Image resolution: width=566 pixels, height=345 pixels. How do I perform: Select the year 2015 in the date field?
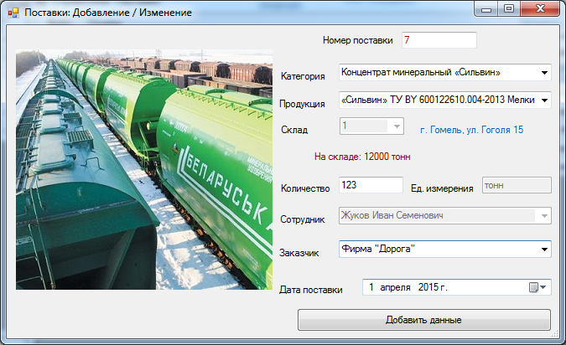point(428,287)
